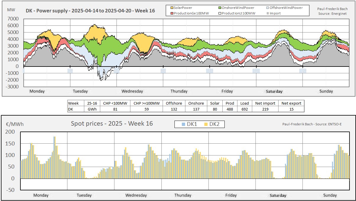Image resolution: width=356 pixels, height=201 pixels.
Task: Click the Load header cell in table
Action: 245,103
